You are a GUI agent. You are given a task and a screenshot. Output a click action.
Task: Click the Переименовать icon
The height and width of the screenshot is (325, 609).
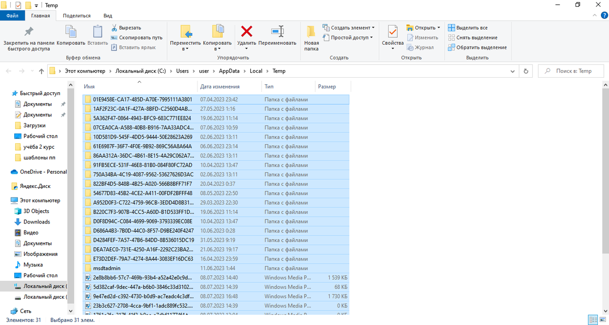click(277, 31)
